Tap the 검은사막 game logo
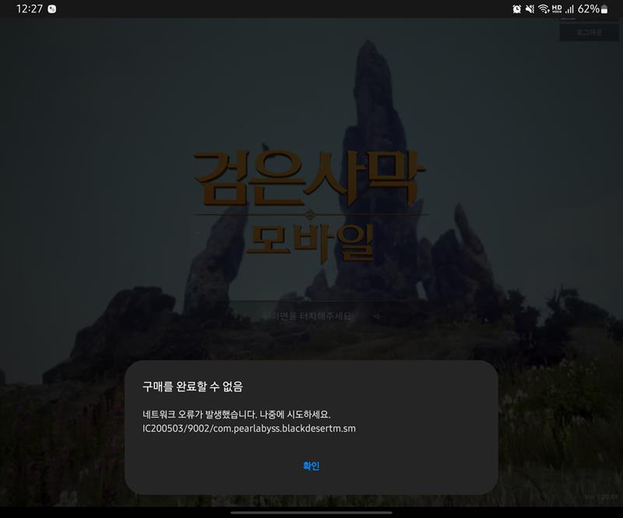 coord(305,179)
